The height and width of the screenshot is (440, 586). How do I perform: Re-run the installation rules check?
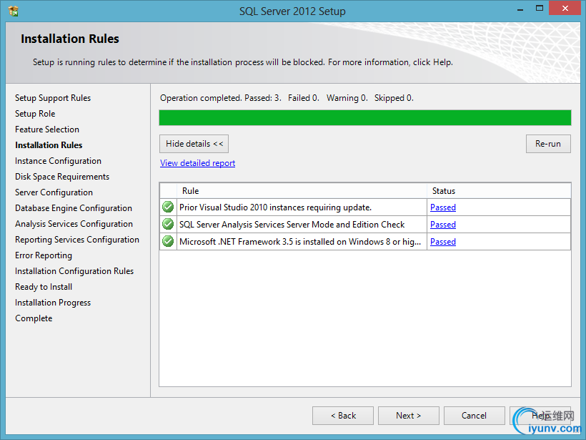(548, 144)
